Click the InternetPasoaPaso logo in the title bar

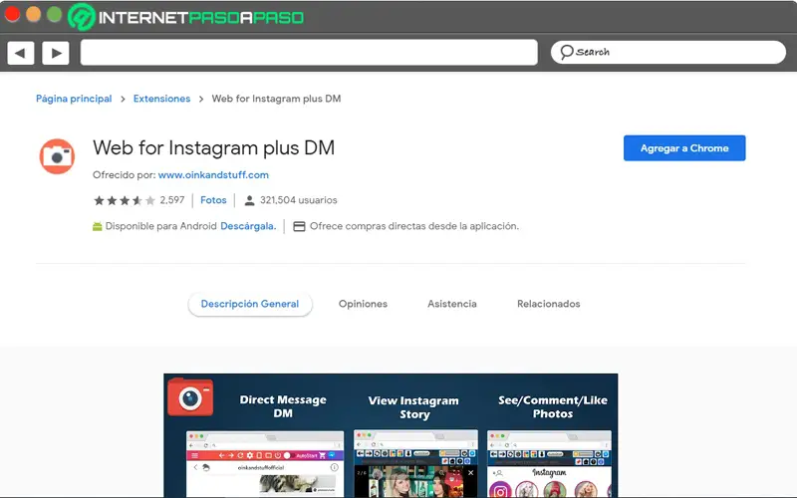coord(186,17)
